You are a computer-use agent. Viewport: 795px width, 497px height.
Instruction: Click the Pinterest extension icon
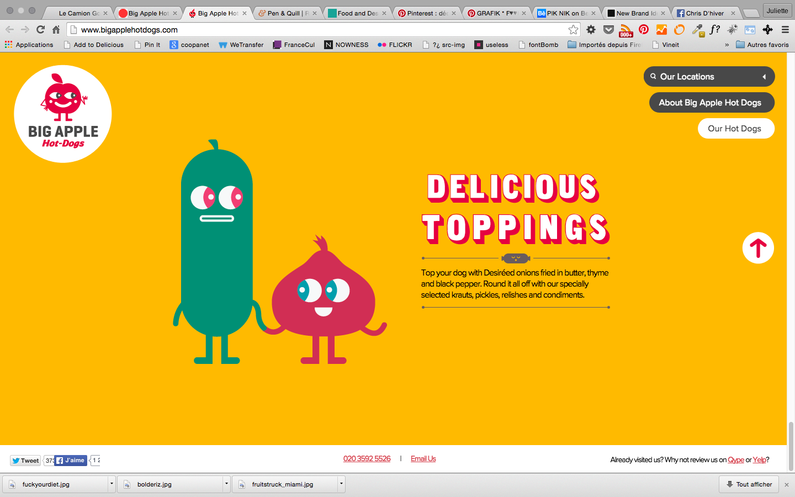[x=644, y=30]
